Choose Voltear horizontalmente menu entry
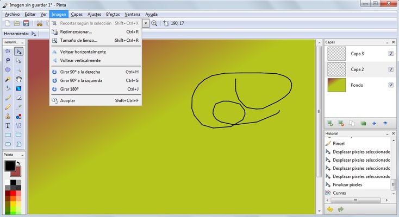399x217 pixels. pos(96,52)
